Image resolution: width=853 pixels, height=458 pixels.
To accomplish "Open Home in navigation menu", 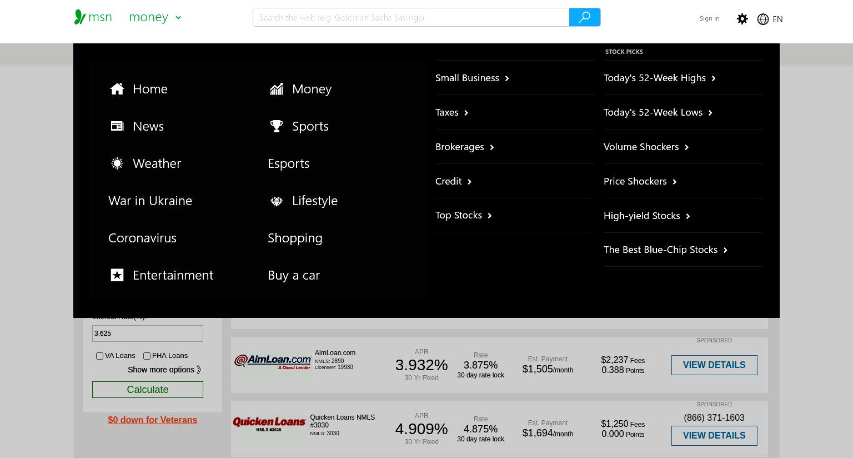I will click(x=150, y=89).
